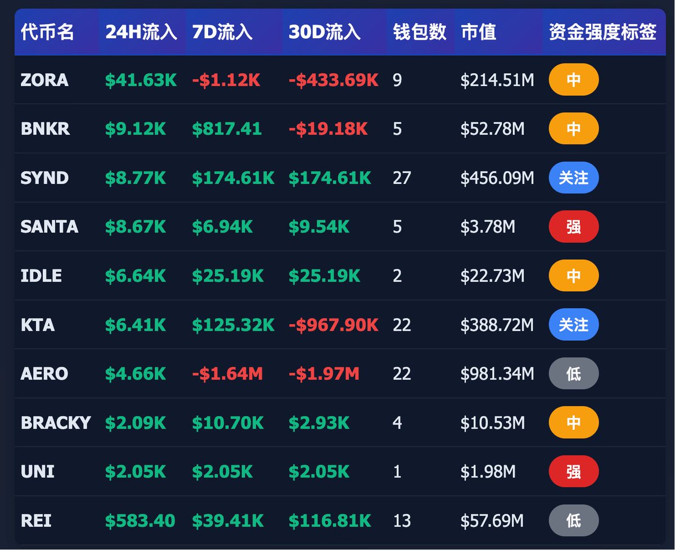
Task: Select the BNKR token name
Action: [46, 129]
